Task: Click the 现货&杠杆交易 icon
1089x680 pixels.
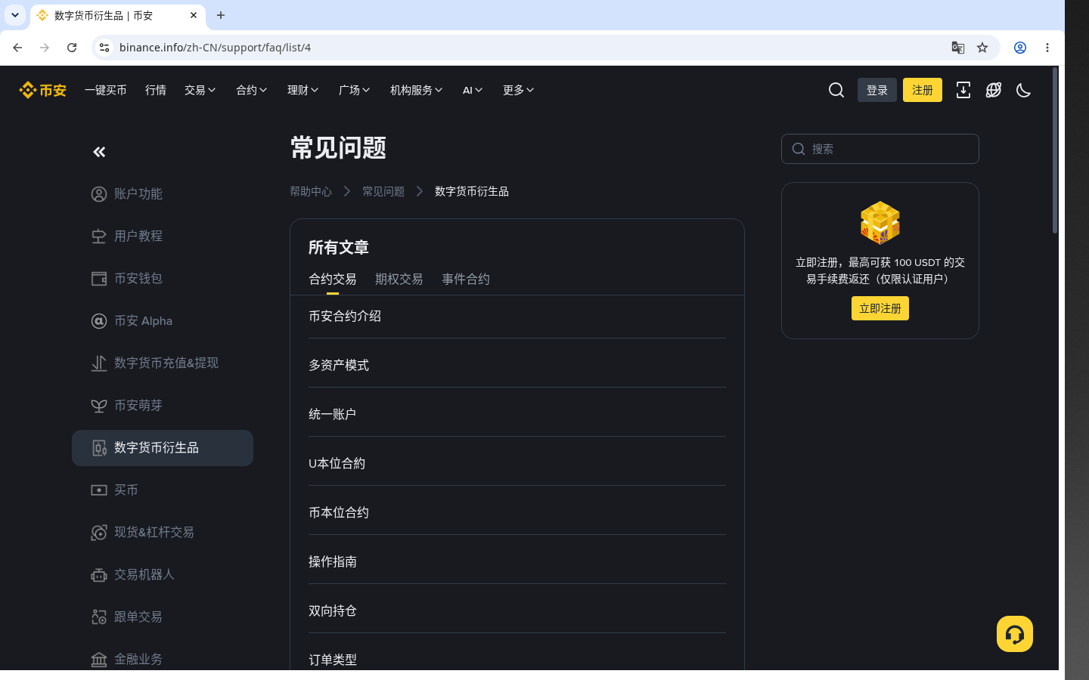Action: (x=99, y=533)
